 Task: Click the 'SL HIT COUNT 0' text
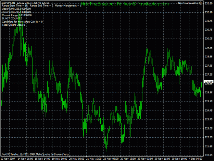12,19
